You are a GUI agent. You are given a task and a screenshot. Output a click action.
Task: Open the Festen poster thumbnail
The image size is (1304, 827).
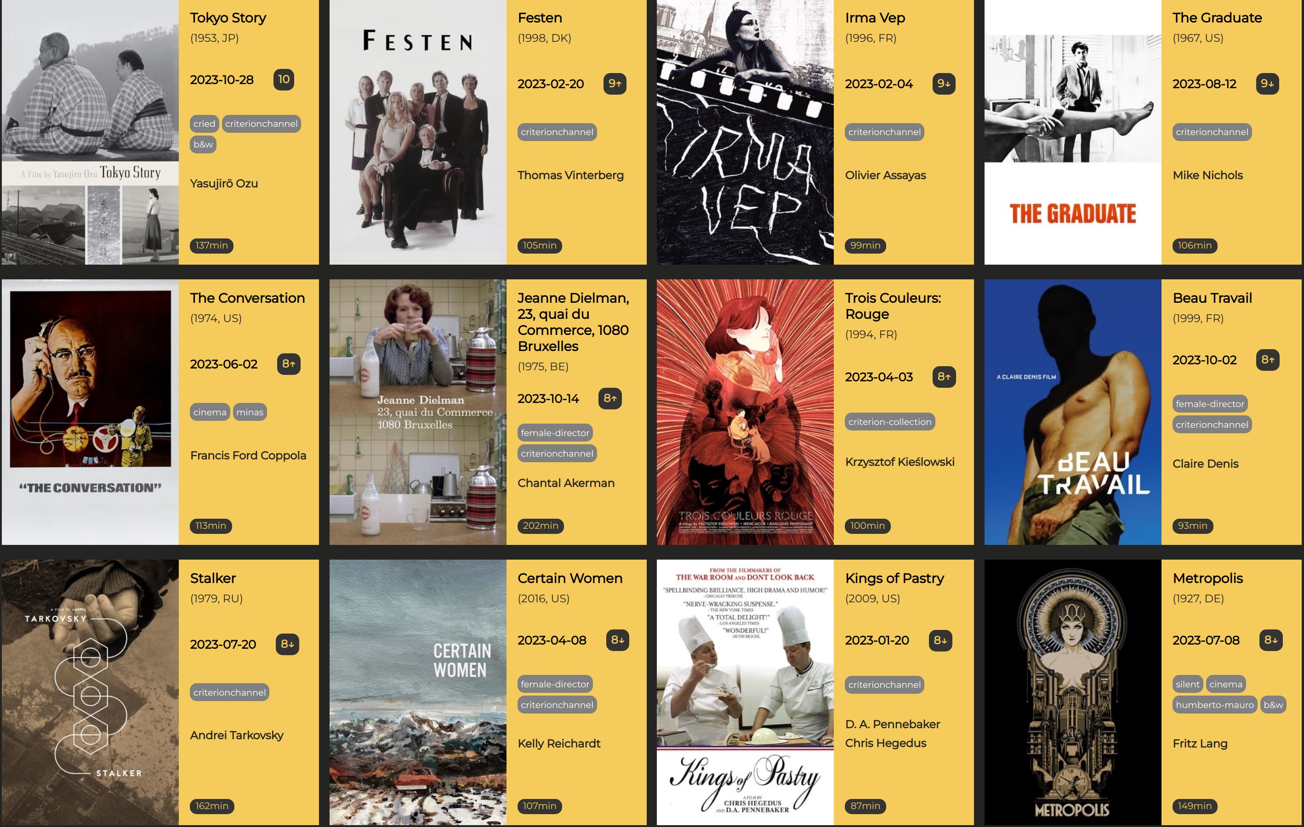(417, 132)
